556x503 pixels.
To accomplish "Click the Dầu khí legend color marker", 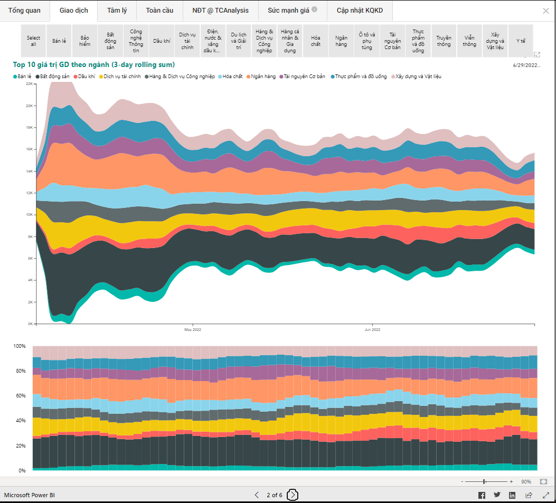I will pyautogui.click(x=76, y=77).
